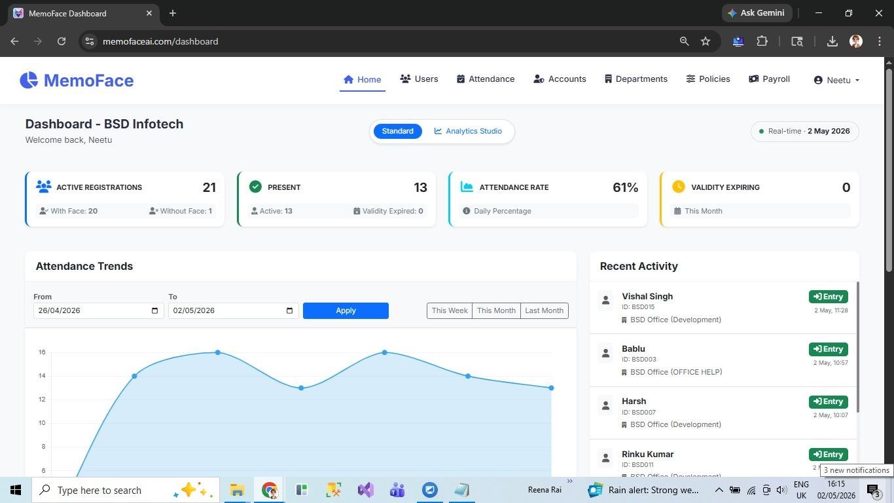Click the 'ID: BSD015' text

[638, 307]
